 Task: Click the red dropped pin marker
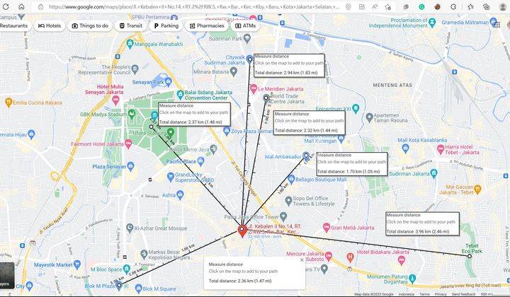coord(242,231)
